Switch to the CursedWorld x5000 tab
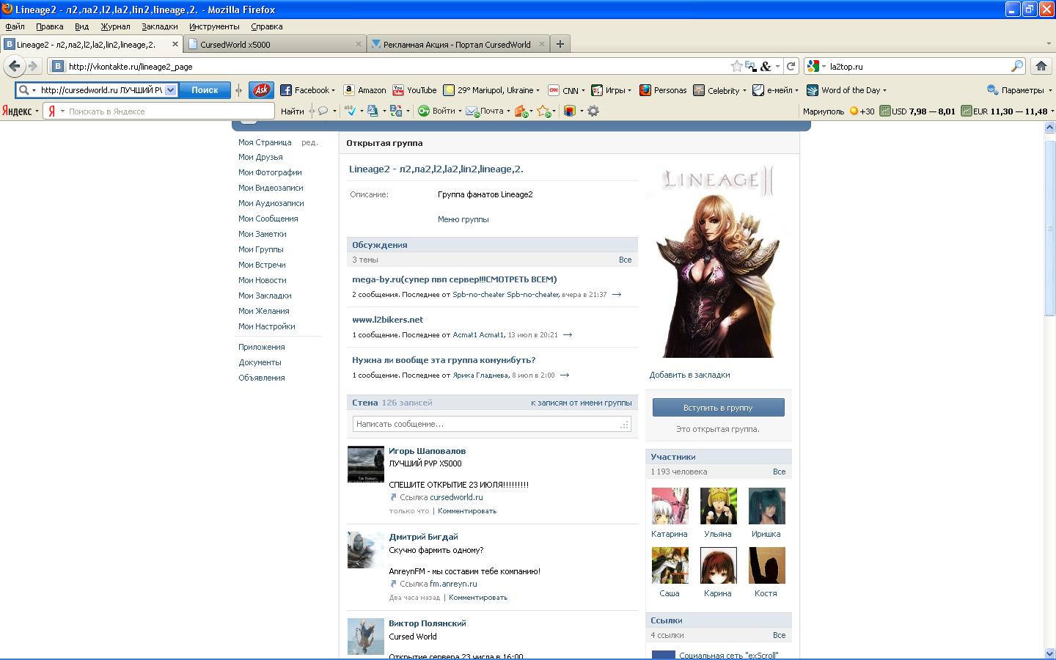1056x660 pixels. 275,44
